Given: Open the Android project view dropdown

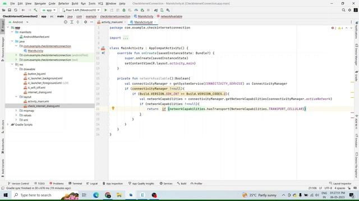Looking at the screenshot, I should pyautogui.click(x=19, y=22).
